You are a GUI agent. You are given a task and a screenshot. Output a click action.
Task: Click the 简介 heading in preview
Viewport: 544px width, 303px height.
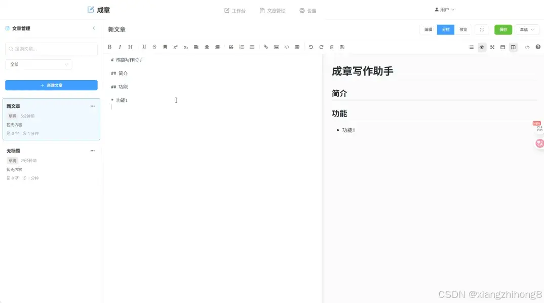pyautogui.click(x=339, y=94)
